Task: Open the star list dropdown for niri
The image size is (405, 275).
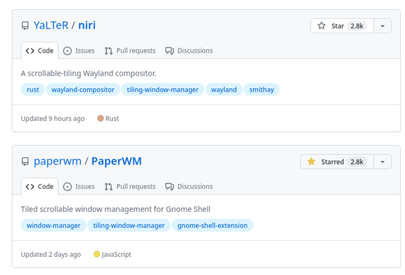Action: point(383,26)
